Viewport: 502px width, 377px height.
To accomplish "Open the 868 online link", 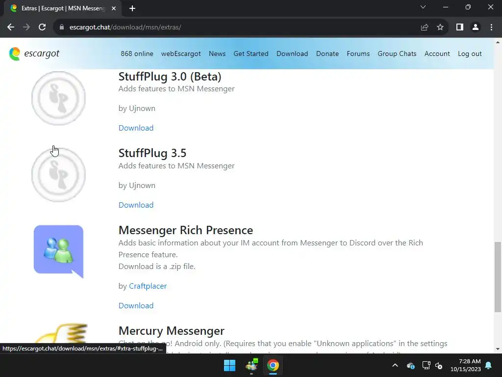I will click(137, 54).
